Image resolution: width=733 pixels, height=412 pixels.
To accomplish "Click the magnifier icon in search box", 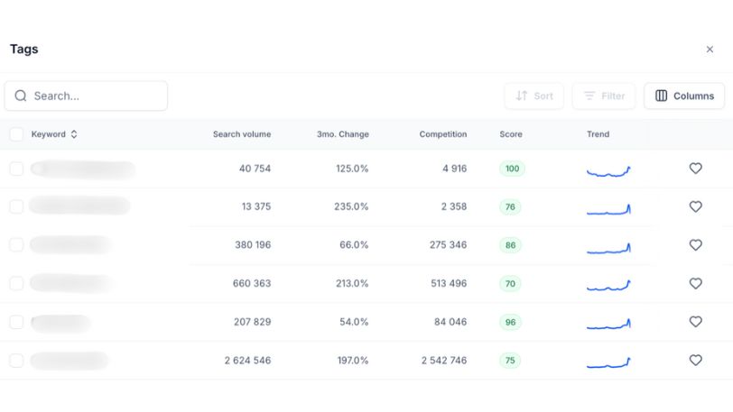I will click(21, 96).
